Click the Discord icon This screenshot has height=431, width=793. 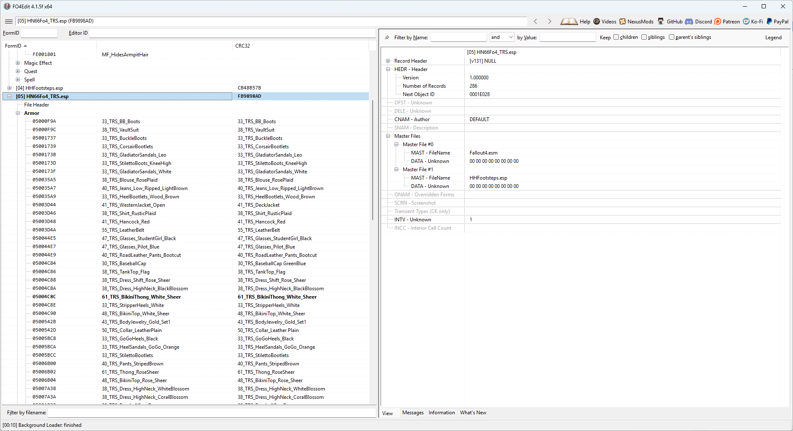point(689,21)
